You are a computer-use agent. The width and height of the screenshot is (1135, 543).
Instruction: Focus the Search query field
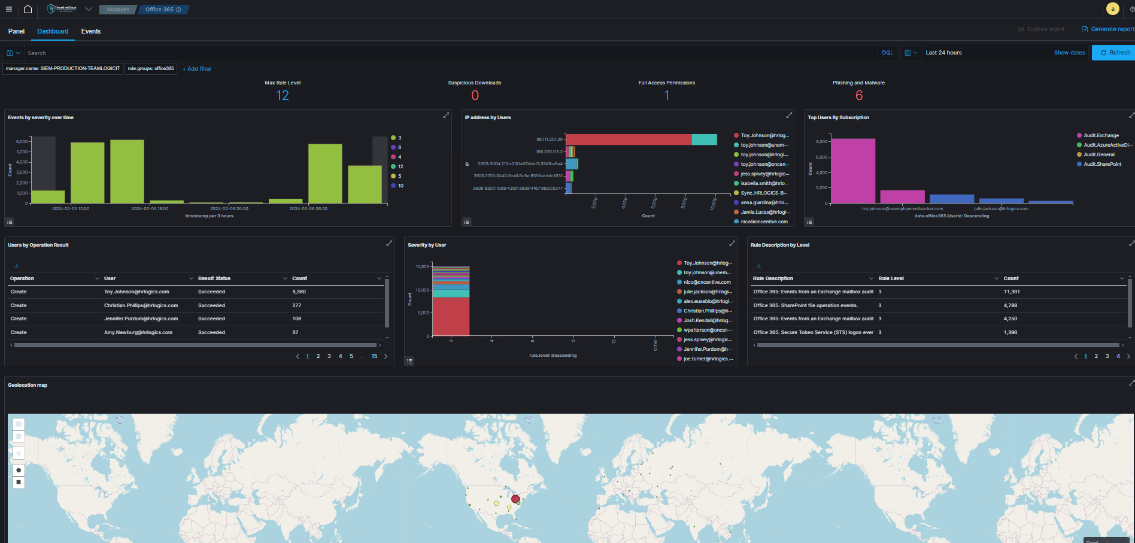pyautogui.click(x=451, y=53)
